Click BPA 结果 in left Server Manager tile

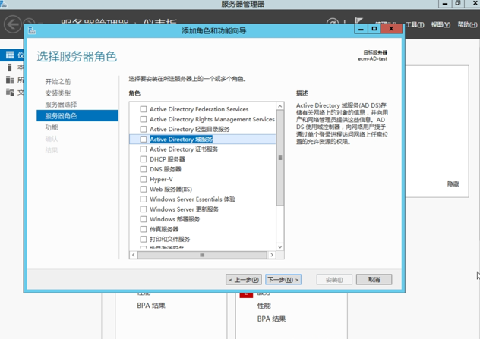click(x=151, y=306)
